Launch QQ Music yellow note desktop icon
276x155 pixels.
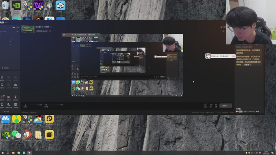point(16,119)
